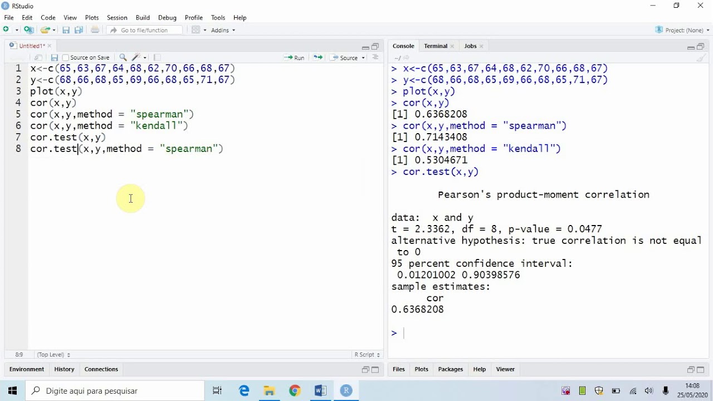Close the Jobs tab
Screen dimensions: 713x401
click(x=481, y=46)
